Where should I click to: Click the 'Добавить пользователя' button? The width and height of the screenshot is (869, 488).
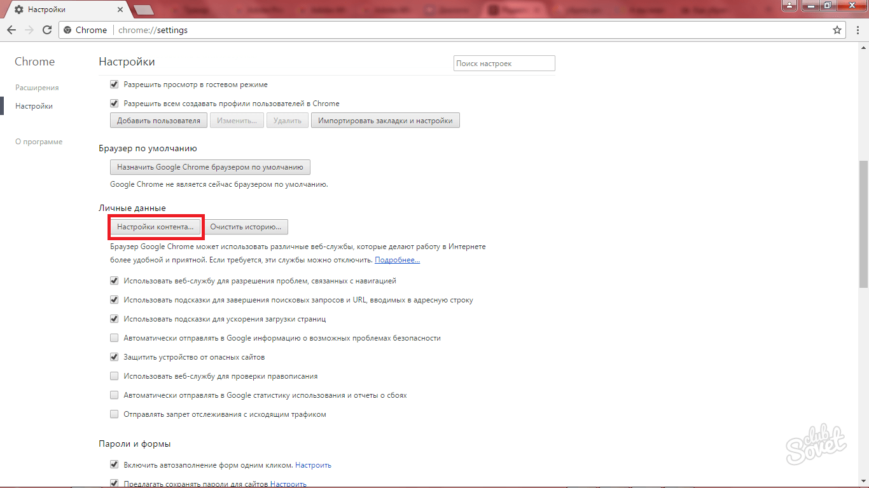158,121
